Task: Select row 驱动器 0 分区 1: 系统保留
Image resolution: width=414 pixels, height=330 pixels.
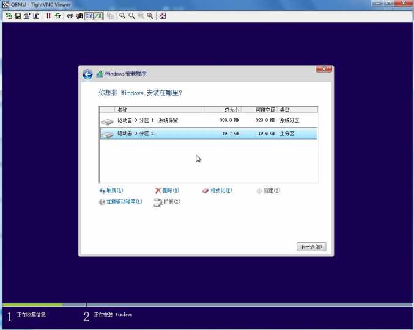Action: (209, 121)
